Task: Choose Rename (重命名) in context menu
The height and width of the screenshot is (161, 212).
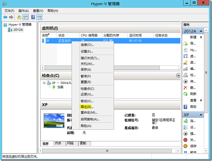Action: point(93,113)
